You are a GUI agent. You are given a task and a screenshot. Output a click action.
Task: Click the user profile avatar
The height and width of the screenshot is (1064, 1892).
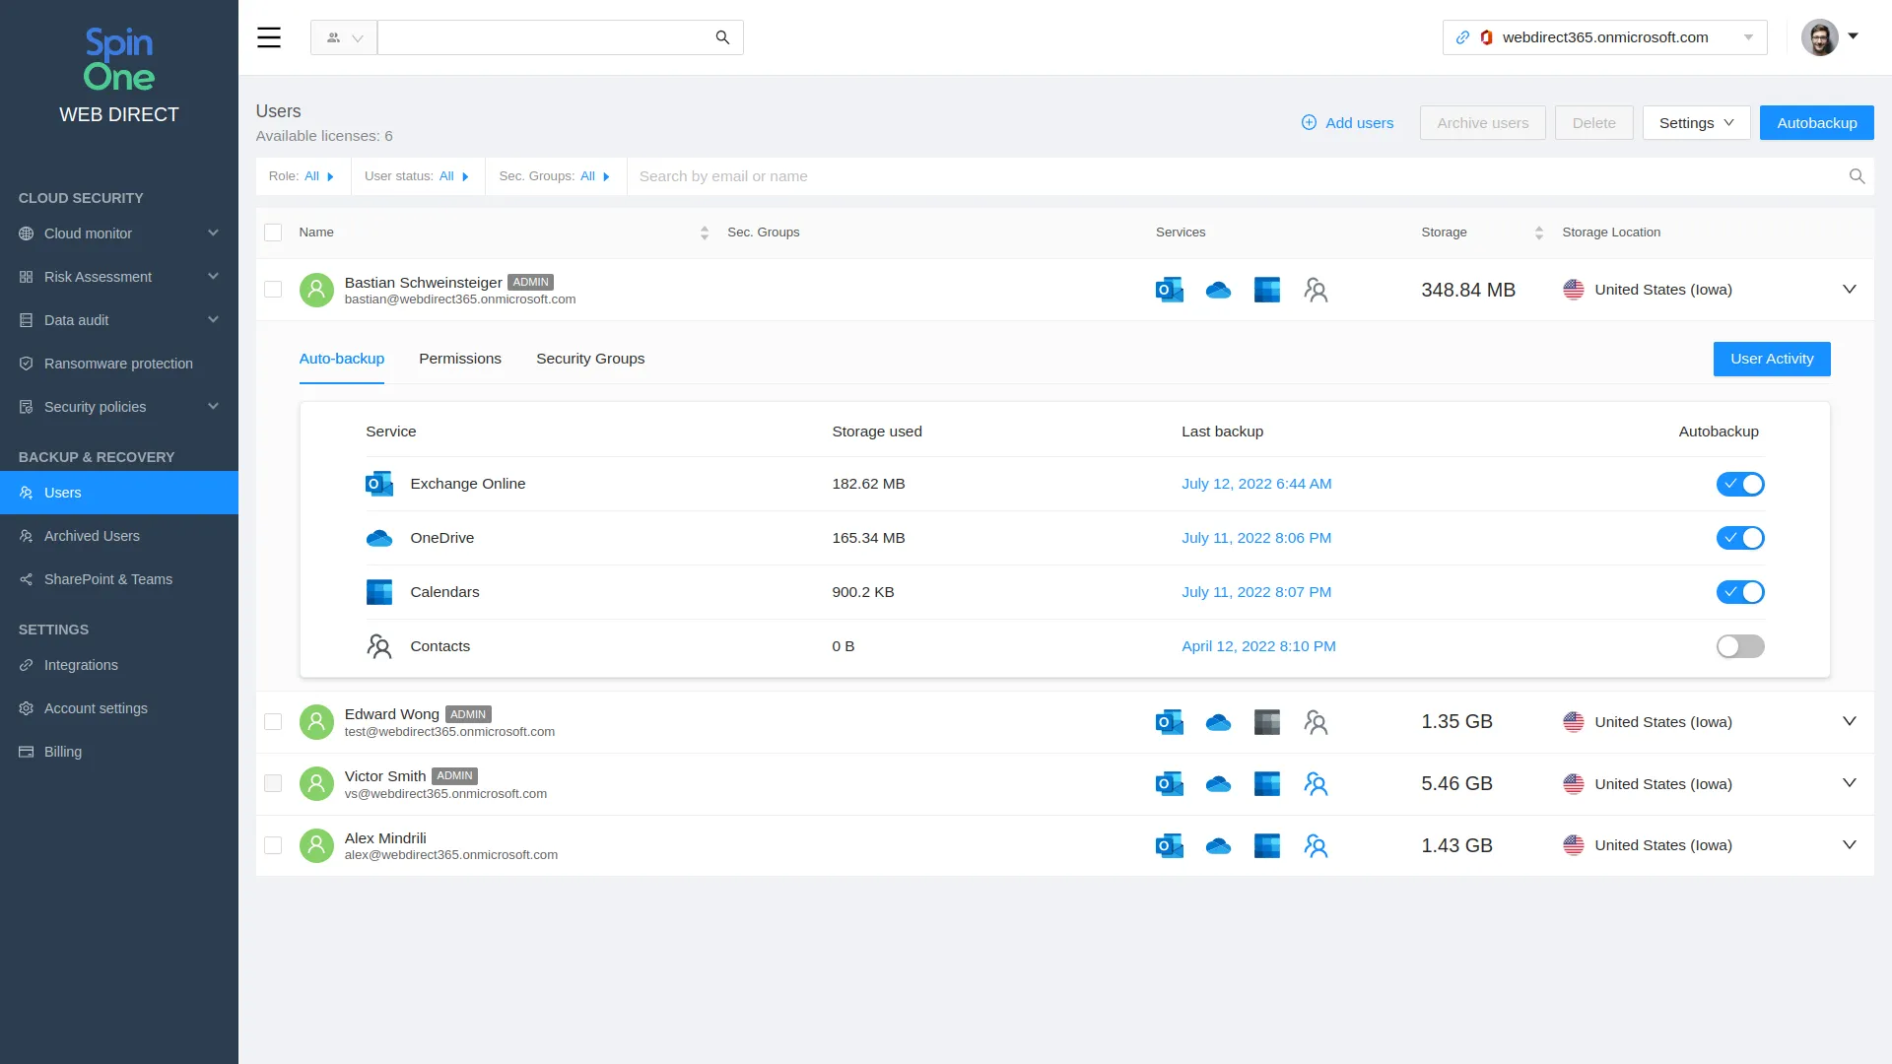click(1819, 37)
